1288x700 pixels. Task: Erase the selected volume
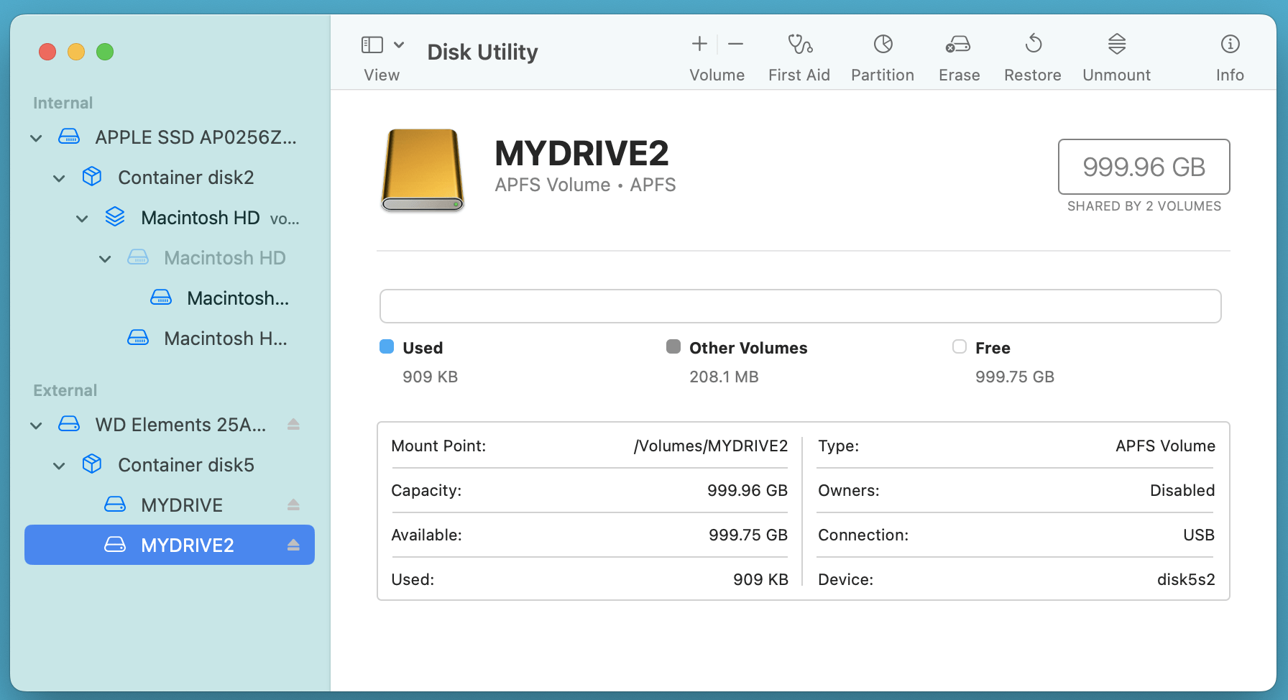click(x=959, y=54)
